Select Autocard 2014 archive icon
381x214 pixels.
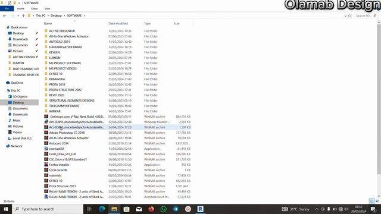click(46, 143)
